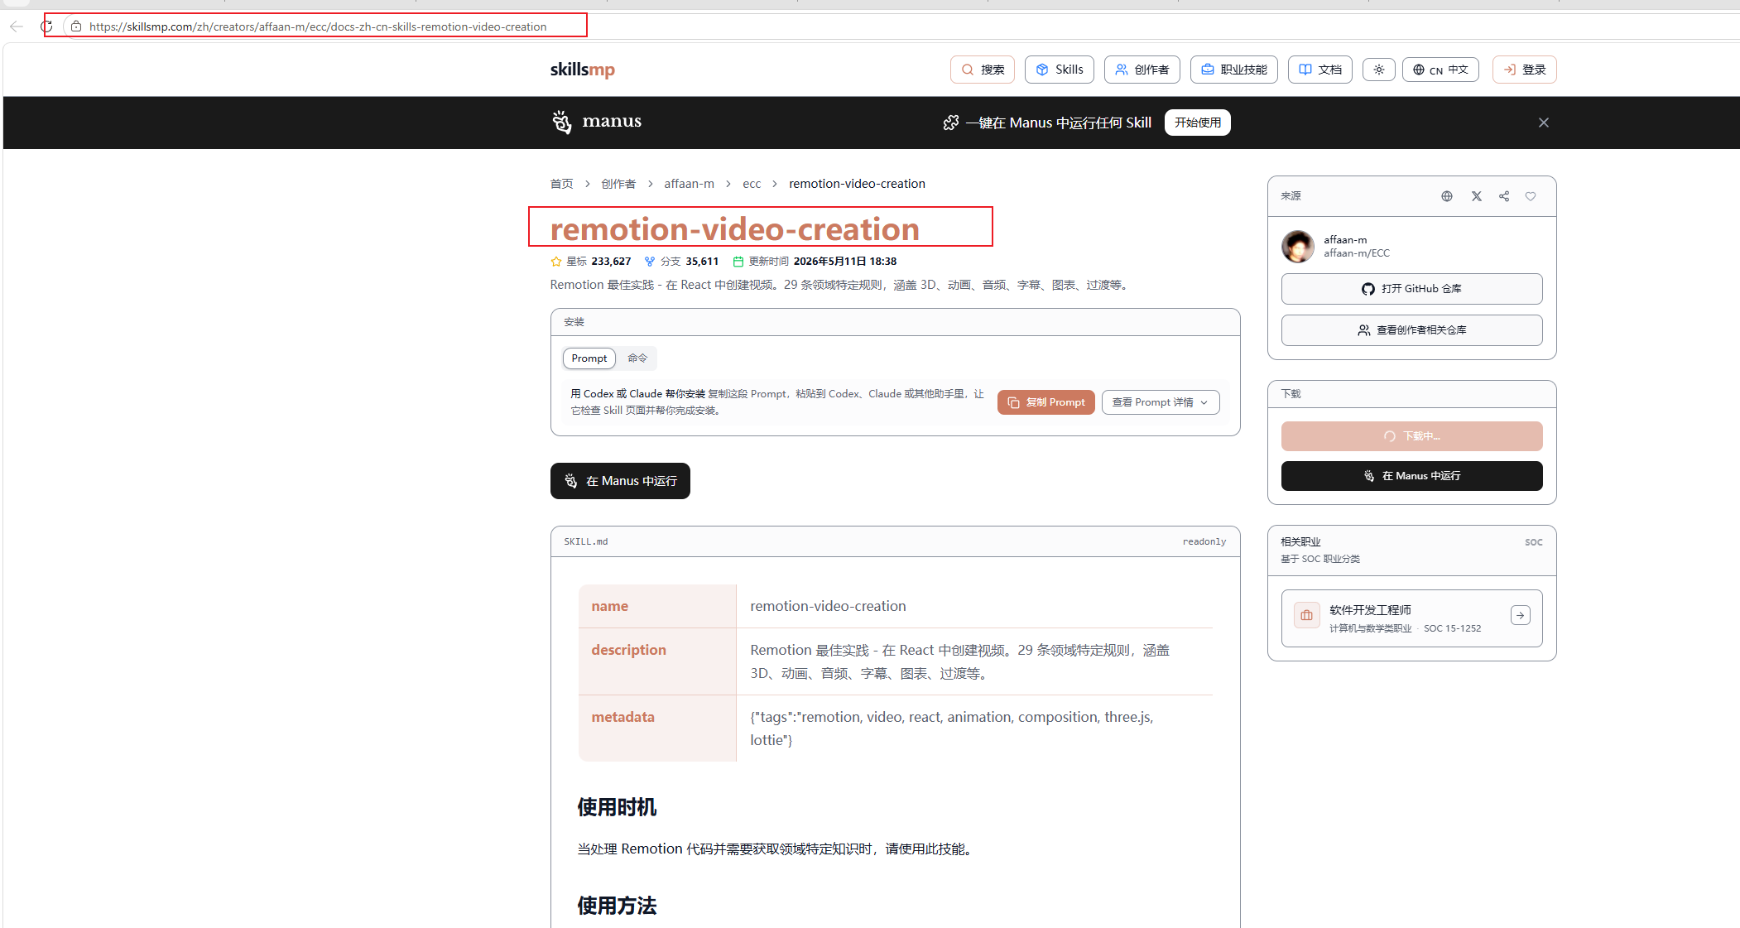Click the 使用时机 heading

pos(617,807)
